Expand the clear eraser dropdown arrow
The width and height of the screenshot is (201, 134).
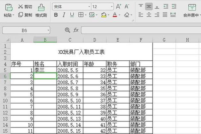click(132, 15)
